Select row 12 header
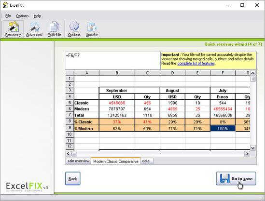The width and height of the screenshot is (265, 201). (x=70, y=146)
